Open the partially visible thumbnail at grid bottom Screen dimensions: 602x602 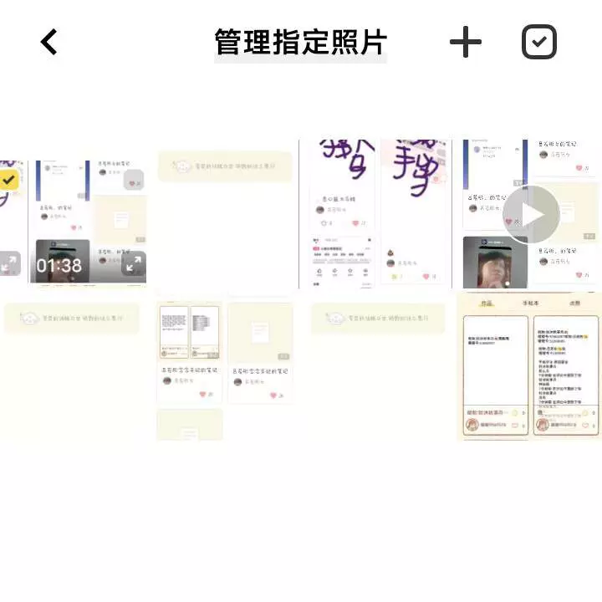tap(190, 425)
